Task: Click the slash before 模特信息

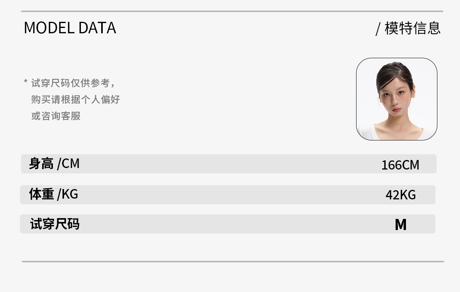Action: [378, 29]
